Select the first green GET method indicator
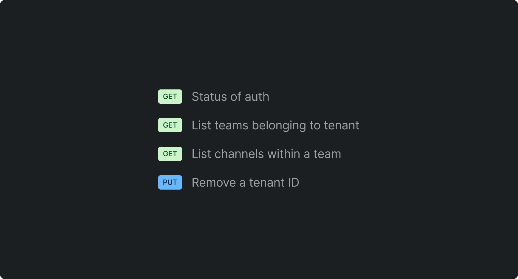The height and width of the screenshot is (279, 518). (170, 96)
